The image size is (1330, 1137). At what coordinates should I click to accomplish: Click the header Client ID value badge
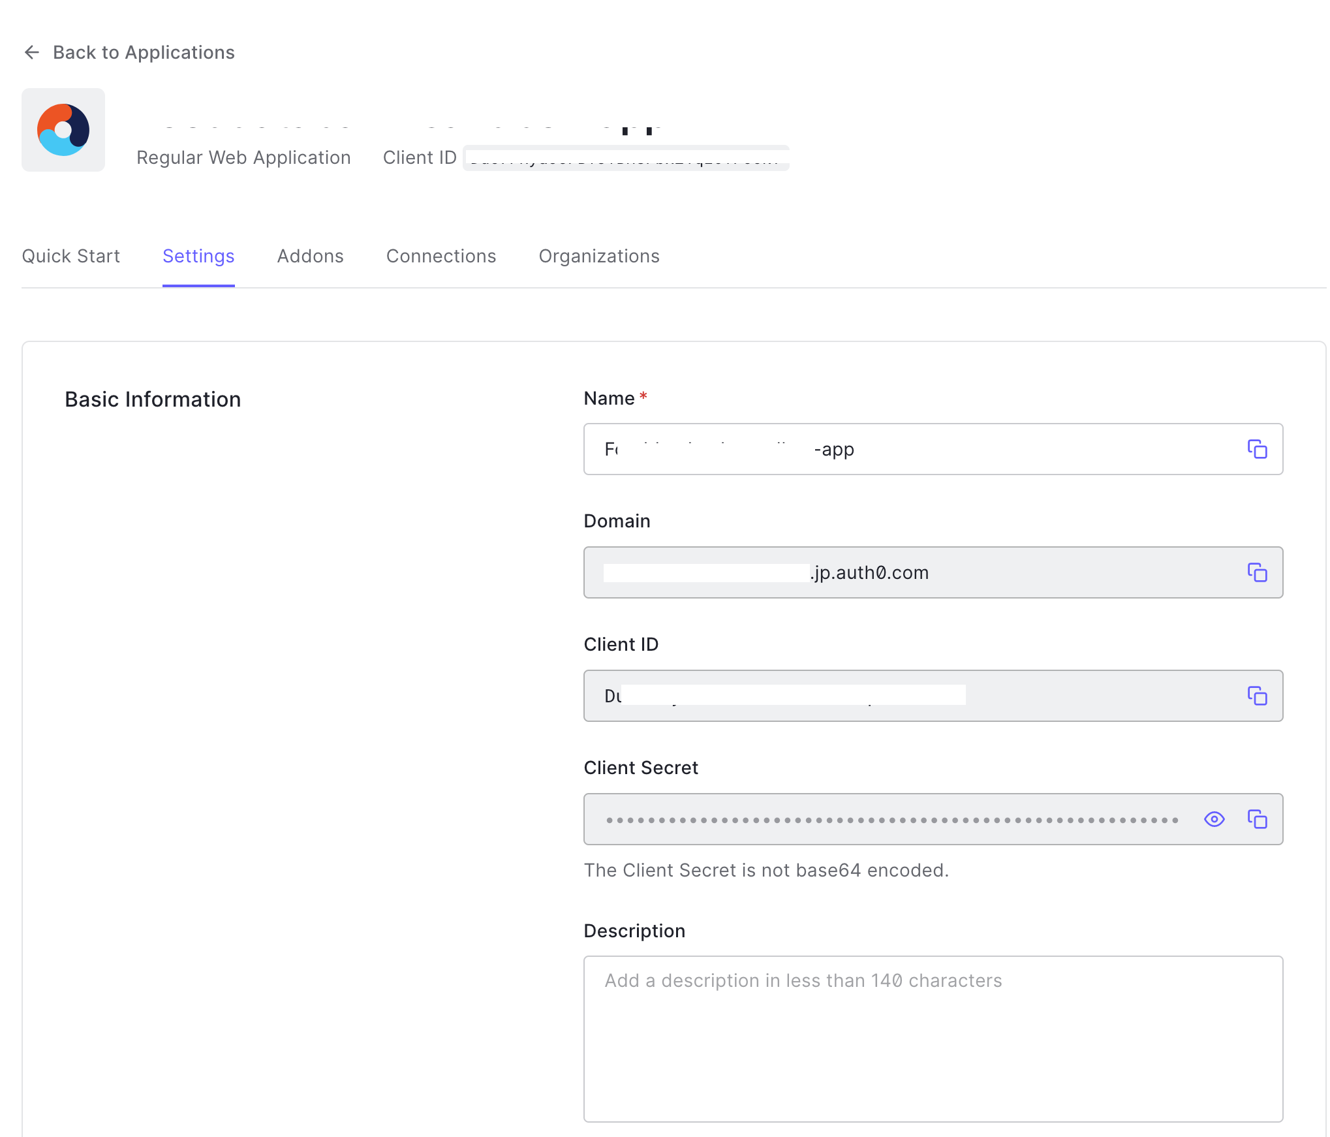tap(625, 158)
